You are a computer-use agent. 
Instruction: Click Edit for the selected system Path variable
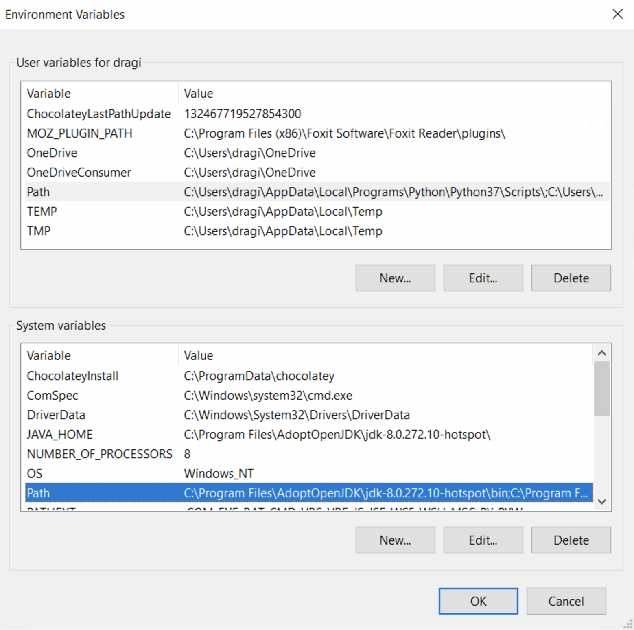(483, 540)
